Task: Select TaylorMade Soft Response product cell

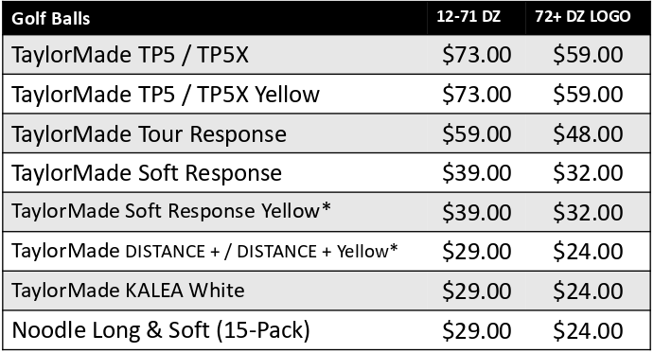Action: tap(147, 173)
